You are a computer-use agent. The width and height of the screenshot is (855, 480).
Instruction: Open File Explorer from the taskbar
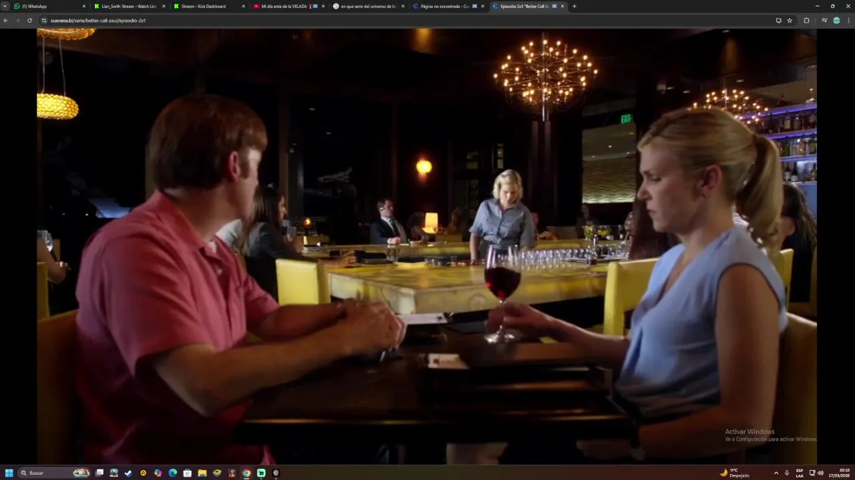(x=202, y=473)
